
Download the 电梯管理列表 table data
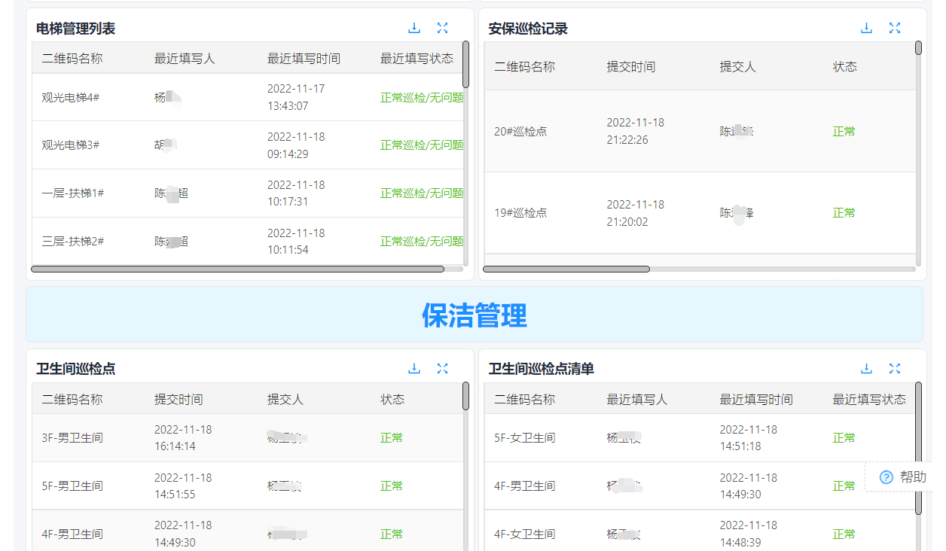click(x=414, y=27)
